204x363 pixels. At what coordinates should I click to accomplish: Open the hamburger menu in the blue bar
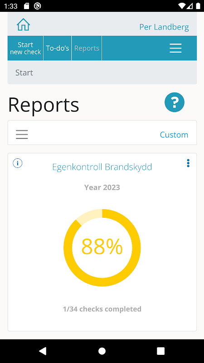[175, 48]
